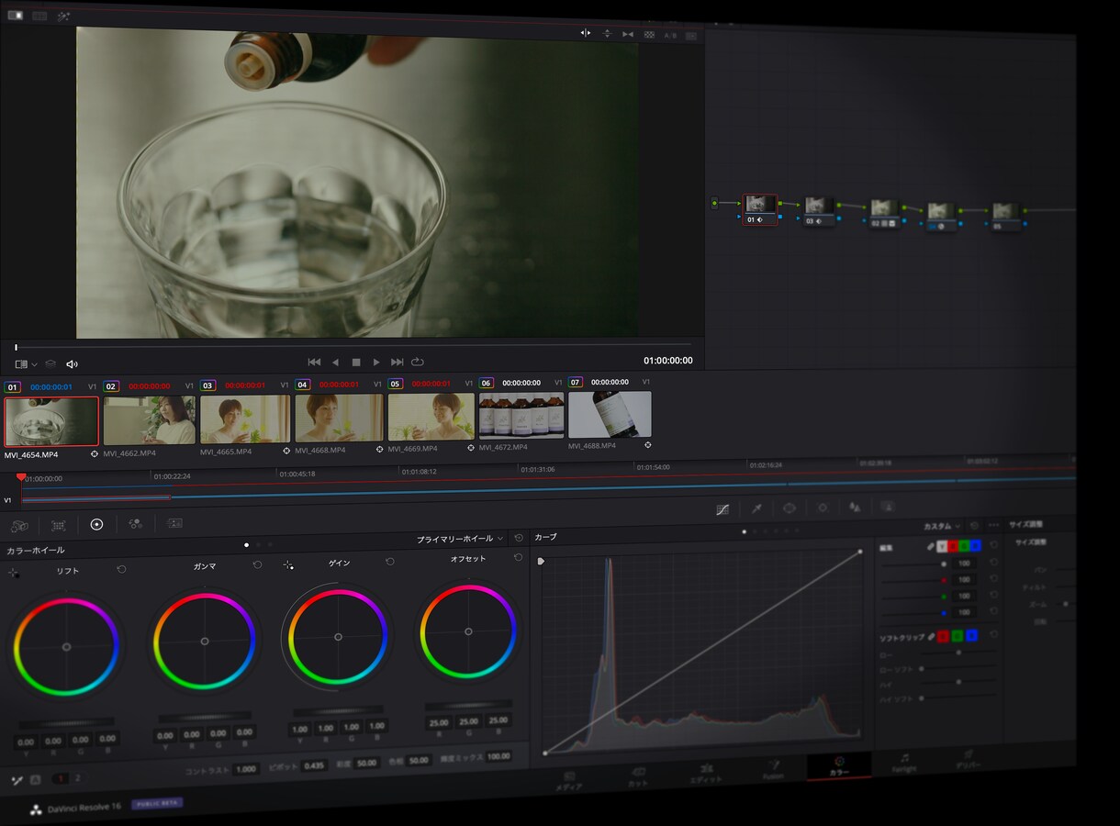
Task: Play the clip in reverse
Action: click(335, 363)
